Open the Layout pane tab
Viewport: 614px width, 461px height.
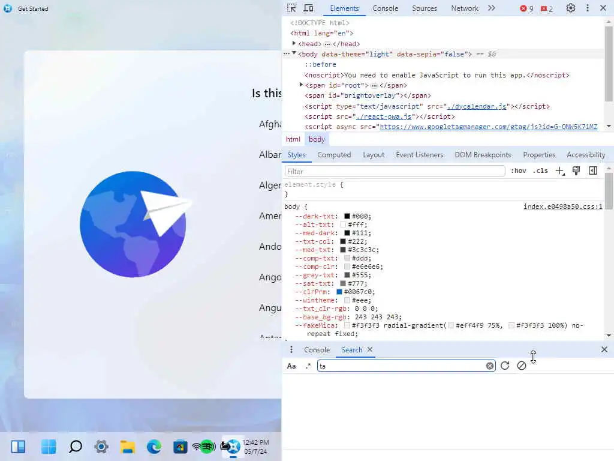[x=373, y=155]
